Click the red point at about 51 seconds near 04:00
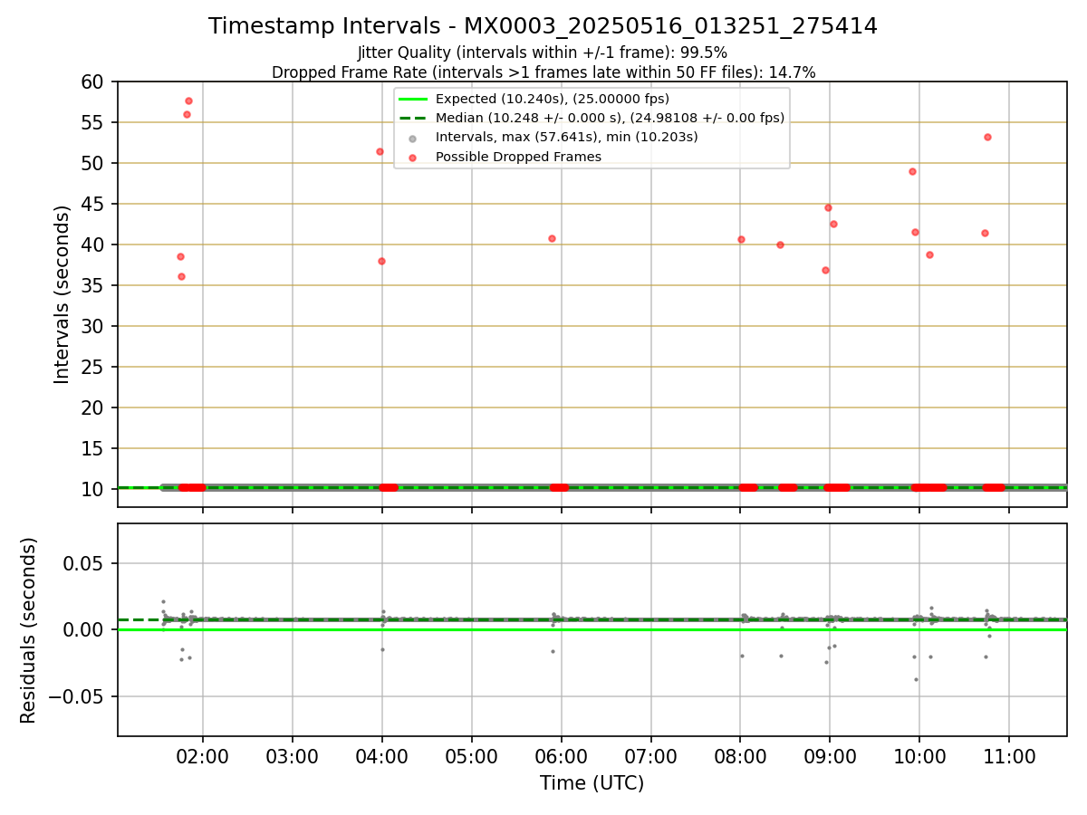This screenshot has height=815, width=1087. (x=380, y=151)
